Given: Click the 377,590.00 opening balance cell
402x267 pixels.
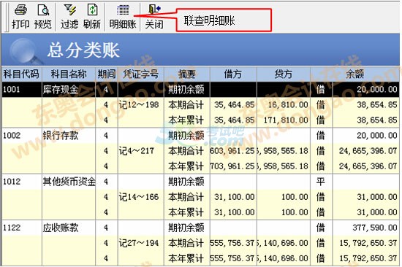Looking at the screenshot, I should click(x=366, y=228).
